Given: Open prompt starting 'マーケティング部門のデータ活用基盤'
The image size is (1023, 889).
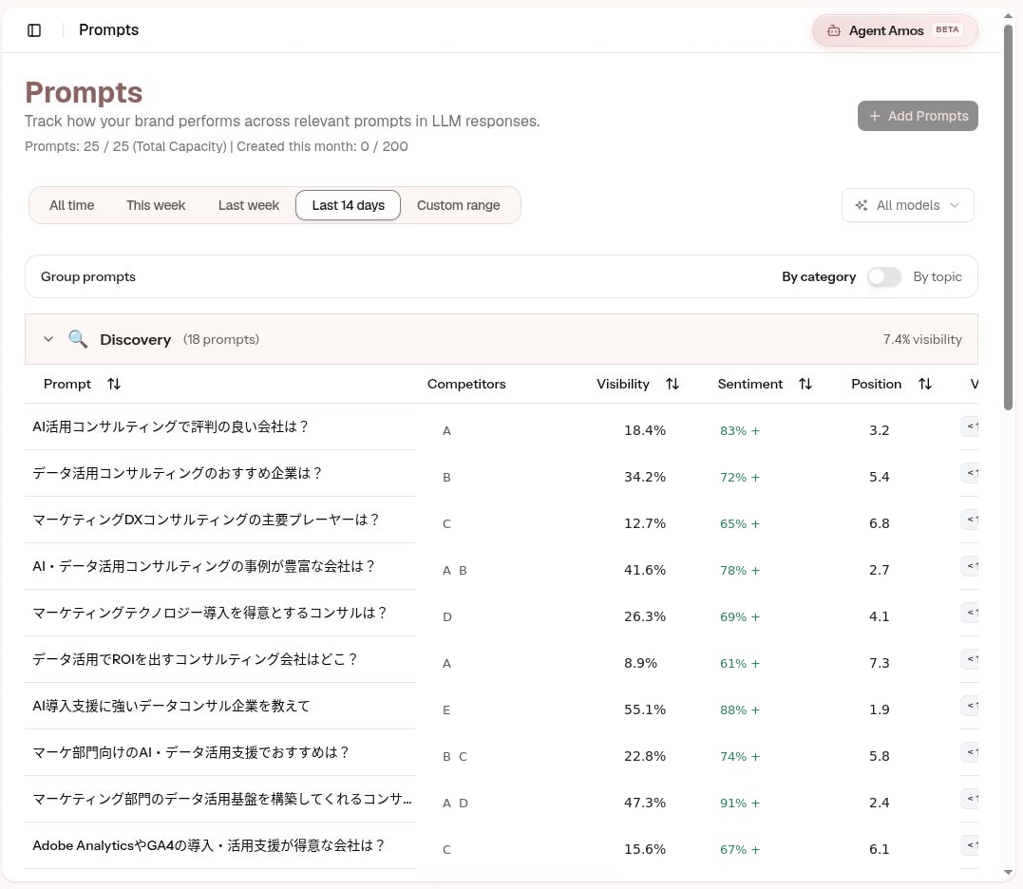Looking at the screenshot, I should (x=222, y=799).
